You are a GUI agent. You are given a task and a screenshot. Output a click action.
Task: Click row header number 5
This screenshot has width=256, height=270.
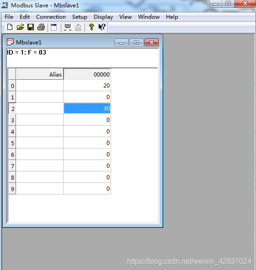[x=12, y=143]
